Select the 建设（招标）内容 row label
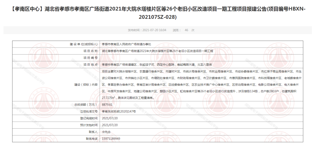Image resolution: width=314 pixels, height=148 pixels. coord(86,84)
